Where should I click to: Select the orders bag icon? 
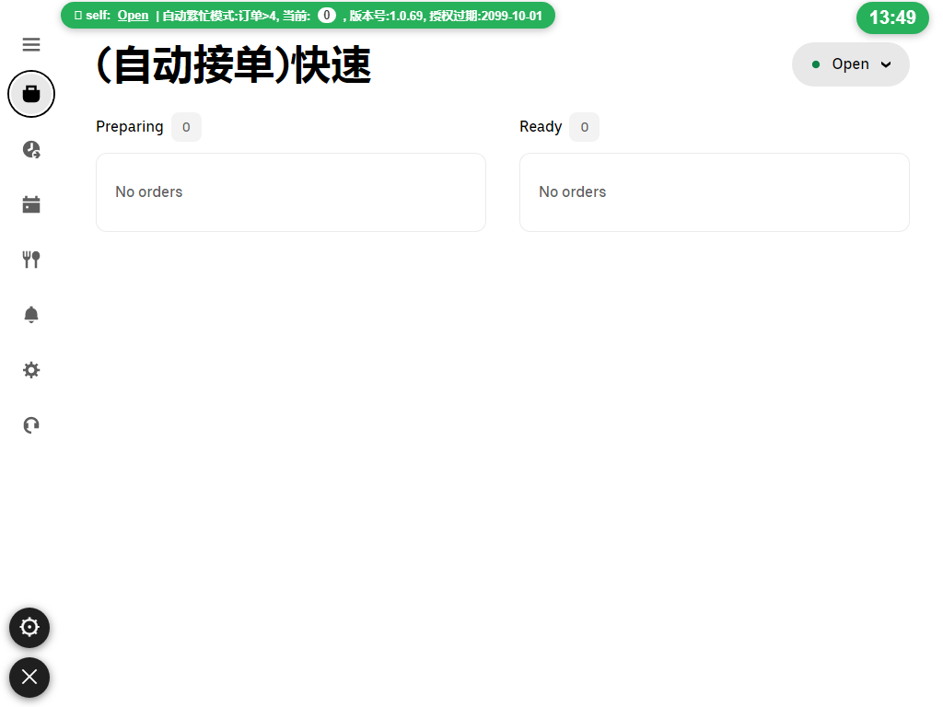tap(31, 94)
